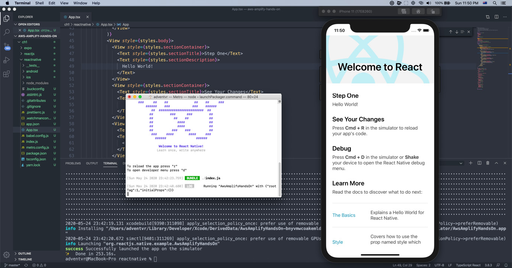Click the simulator rotate device button

tap(433, 12)
